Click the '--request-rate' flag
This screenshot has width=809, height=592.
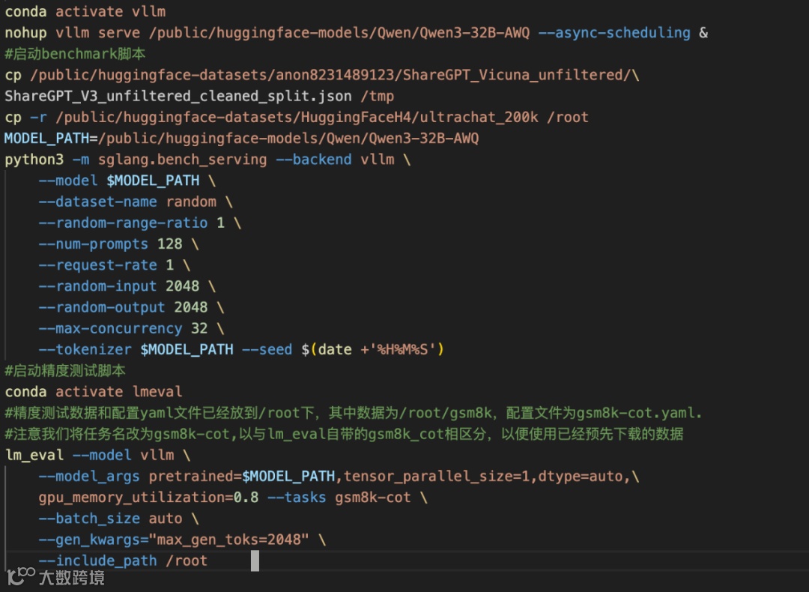(97, 265)
